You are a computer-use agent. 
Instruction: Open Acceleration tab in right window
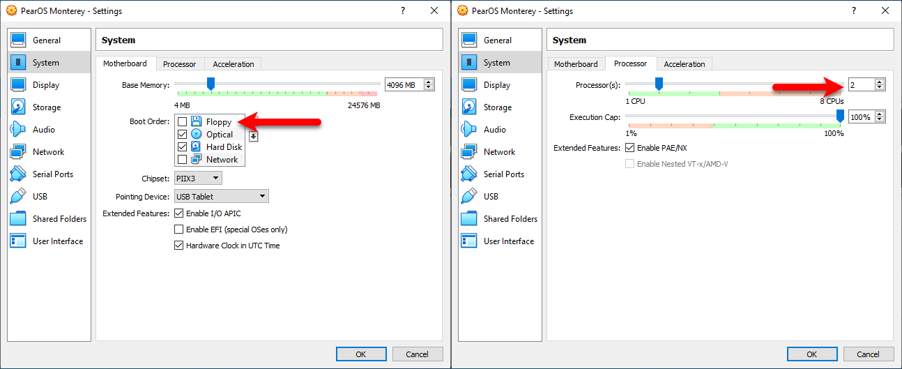coord(685,64)
